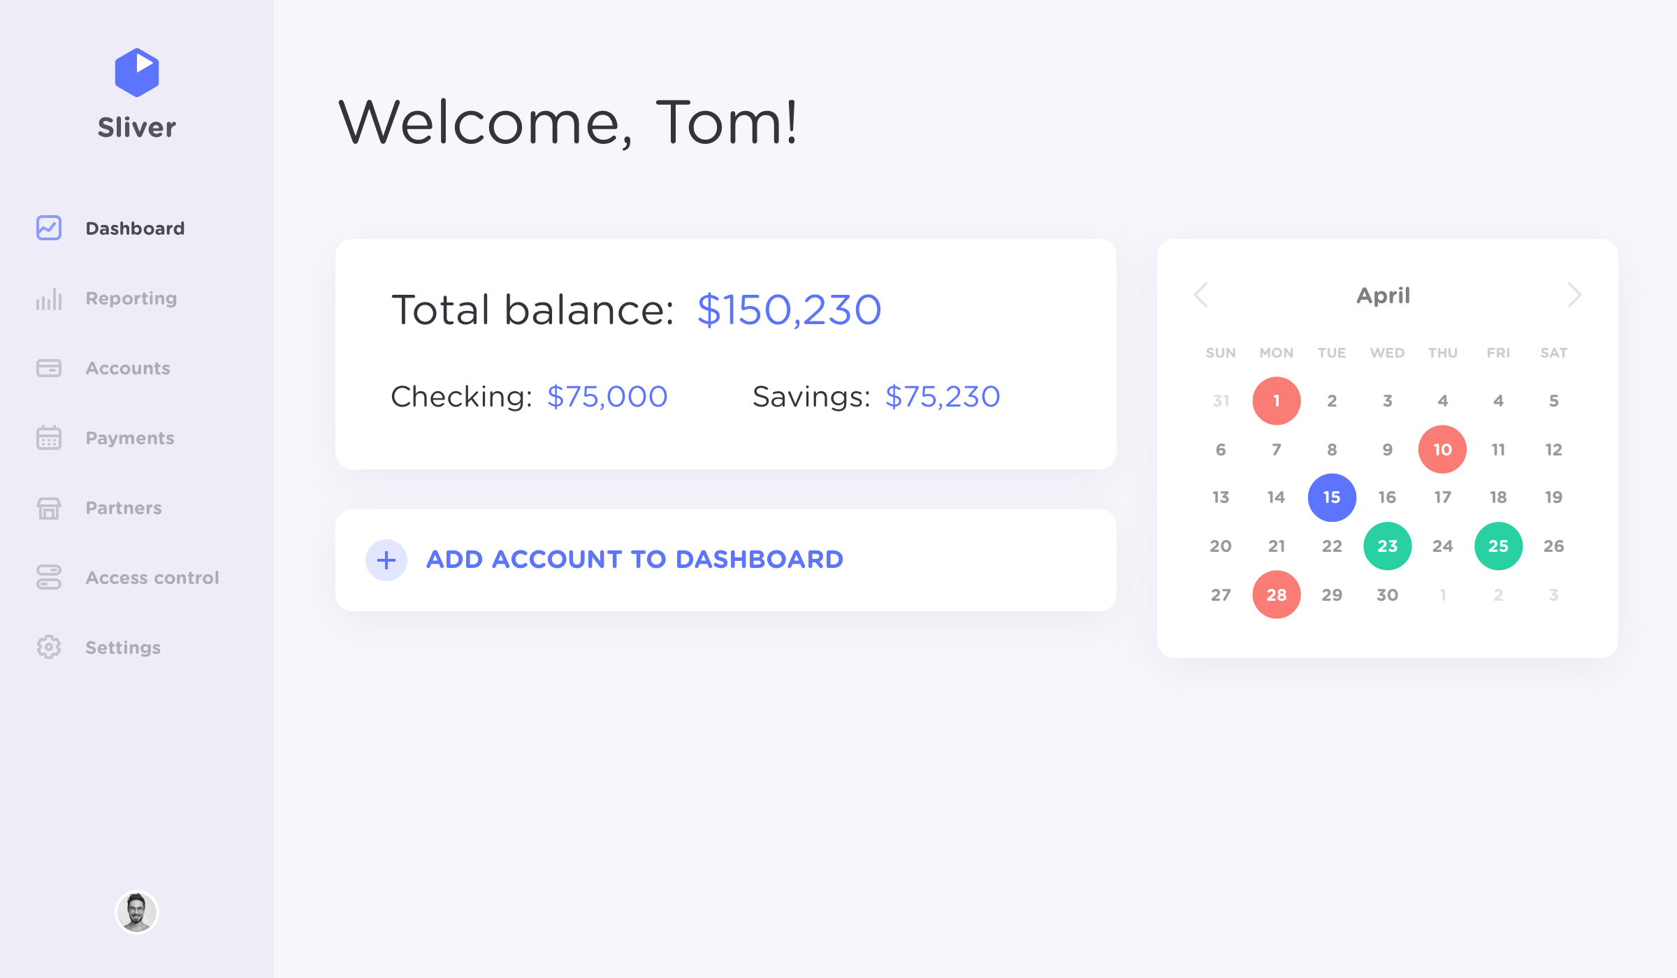Open the user profile avatar
The image size is (1677, 978).
(x=137, y=911)
